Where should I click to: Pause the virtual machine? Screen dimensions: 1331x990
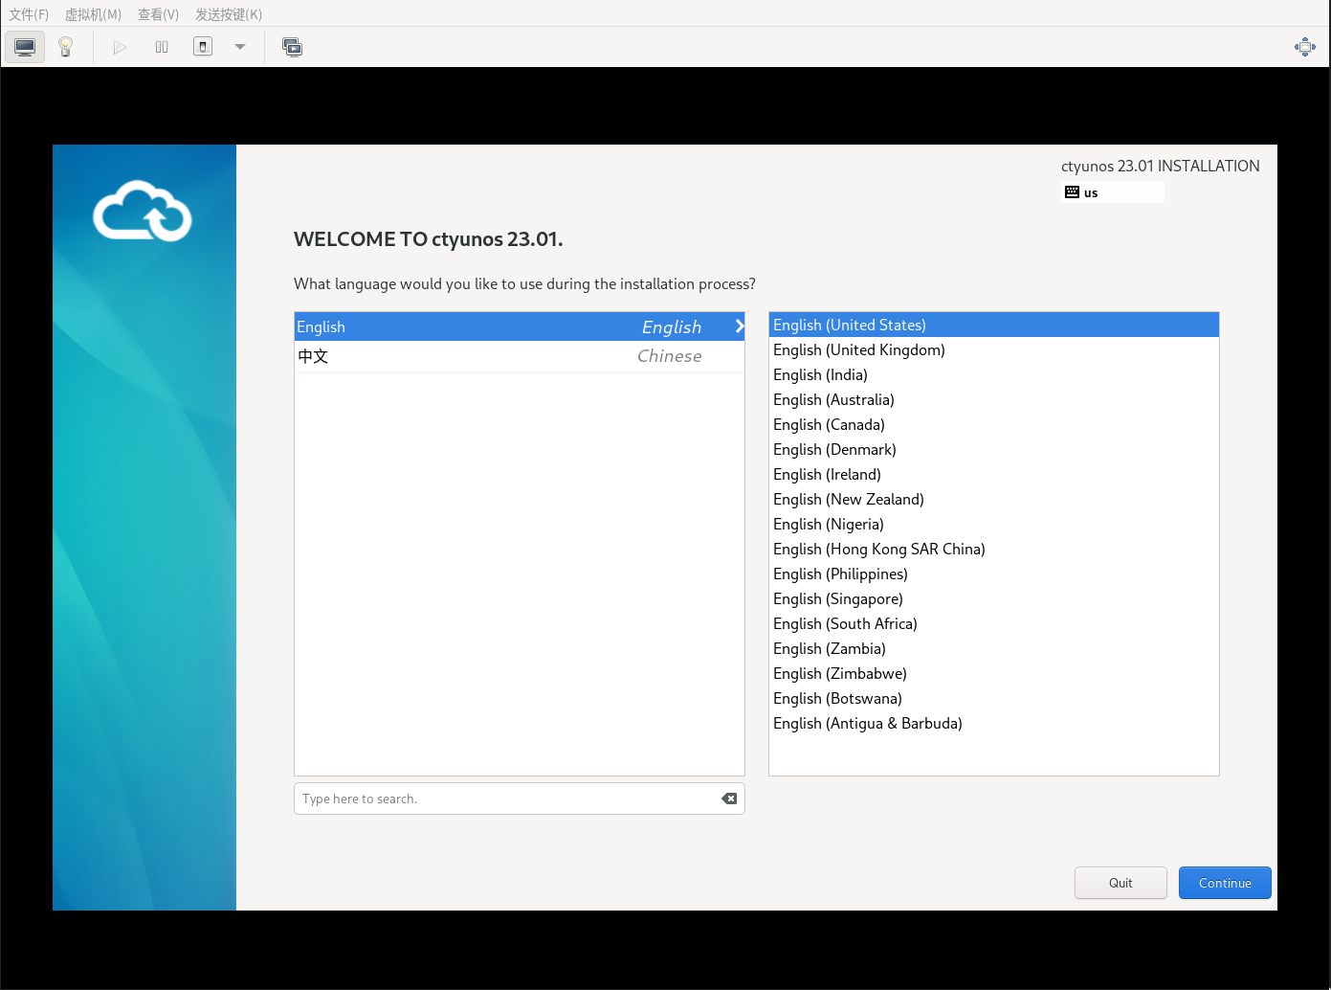pyautogui.click(x=162, y=47)
